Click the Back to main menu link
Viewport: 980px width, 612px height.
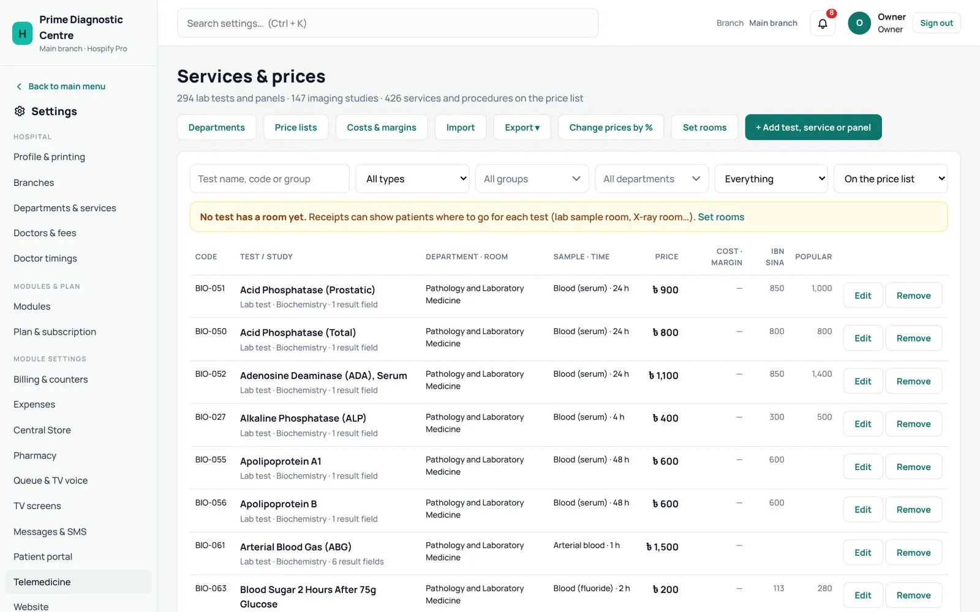tap(67, 86)
